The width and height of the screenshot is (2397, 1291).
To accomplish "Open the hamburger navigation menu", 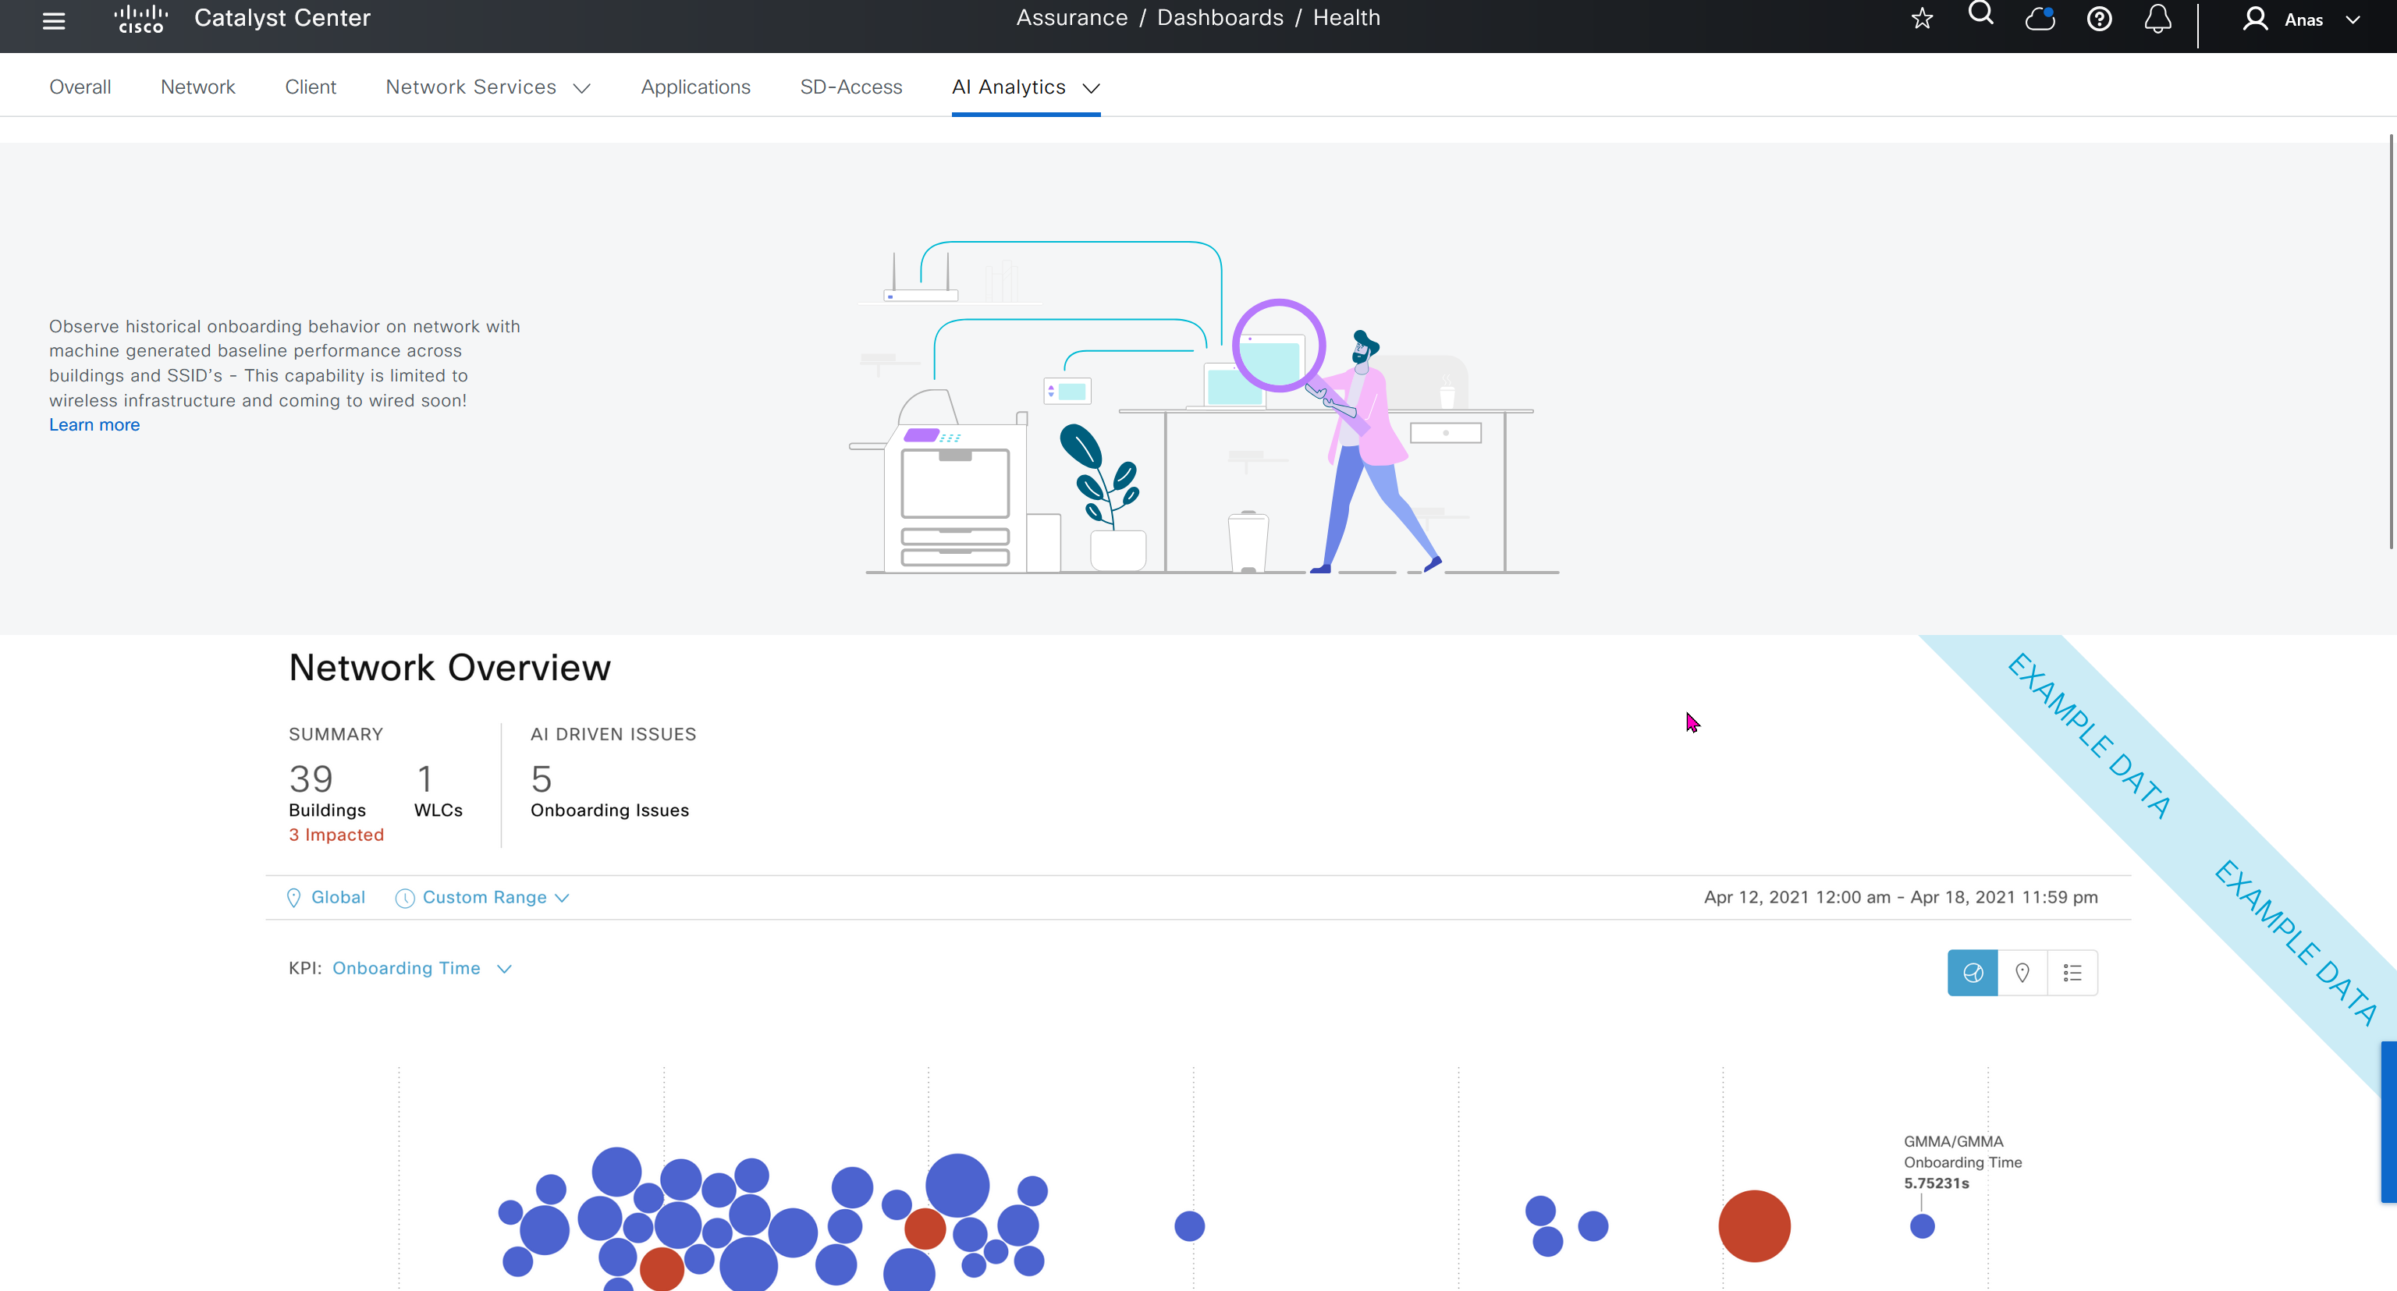I will 54,20.
